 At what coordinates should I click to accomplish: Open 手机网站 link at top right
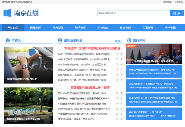179,2
